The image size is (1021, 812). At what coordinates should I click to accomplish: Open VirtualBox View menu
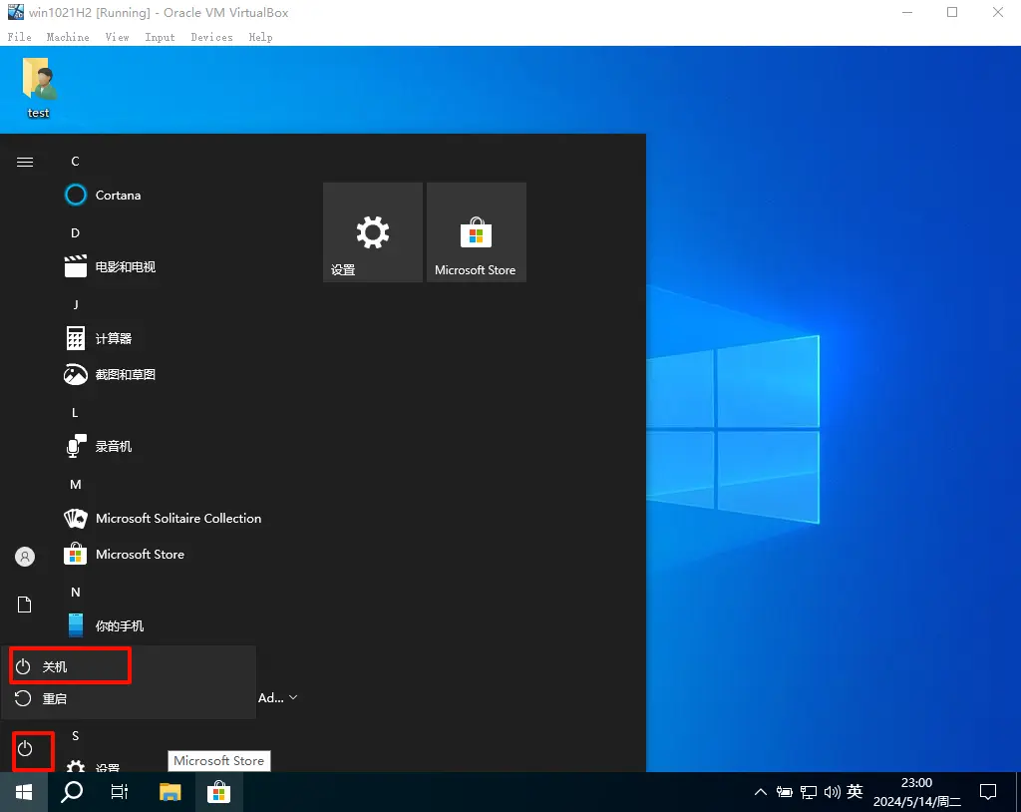[118, 37]
